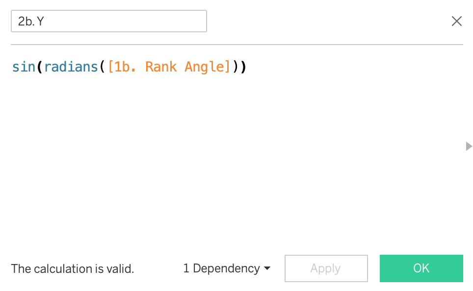Click the calculation is valid status message
Screen dimensions: 473x291
click(73, 268)
